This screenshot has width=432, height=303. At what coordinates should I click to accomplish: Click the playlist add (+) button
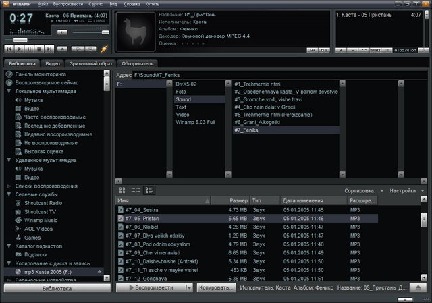click(341, 51)
